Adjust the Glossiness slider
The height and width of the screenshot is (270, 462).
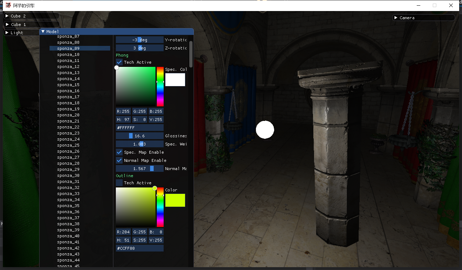139,136
